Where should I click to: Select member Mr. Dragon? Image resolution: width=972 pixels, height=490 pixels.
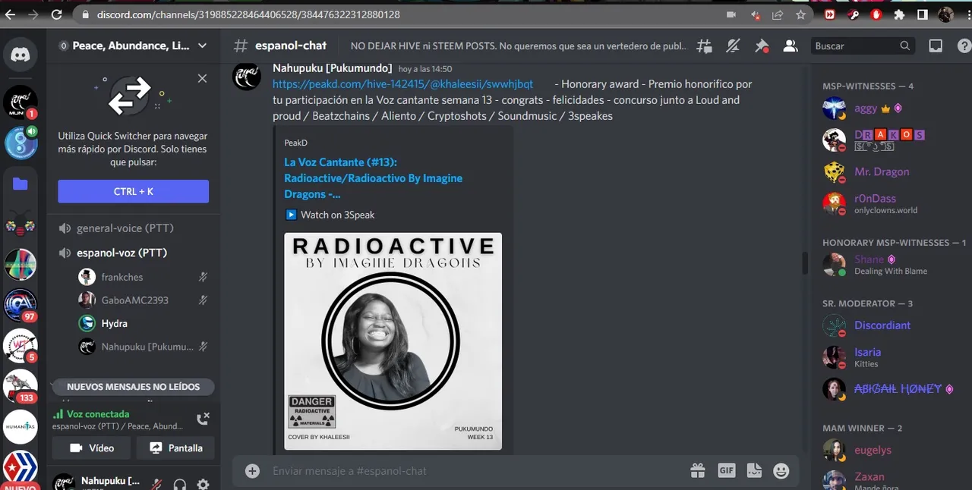pos(883,172)
